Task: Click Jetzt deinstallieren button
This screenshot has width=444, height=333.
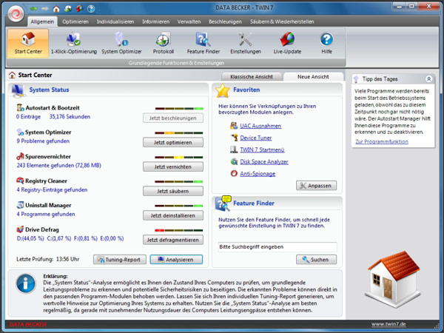Action: pyautogui.click(x=173, y=215)
